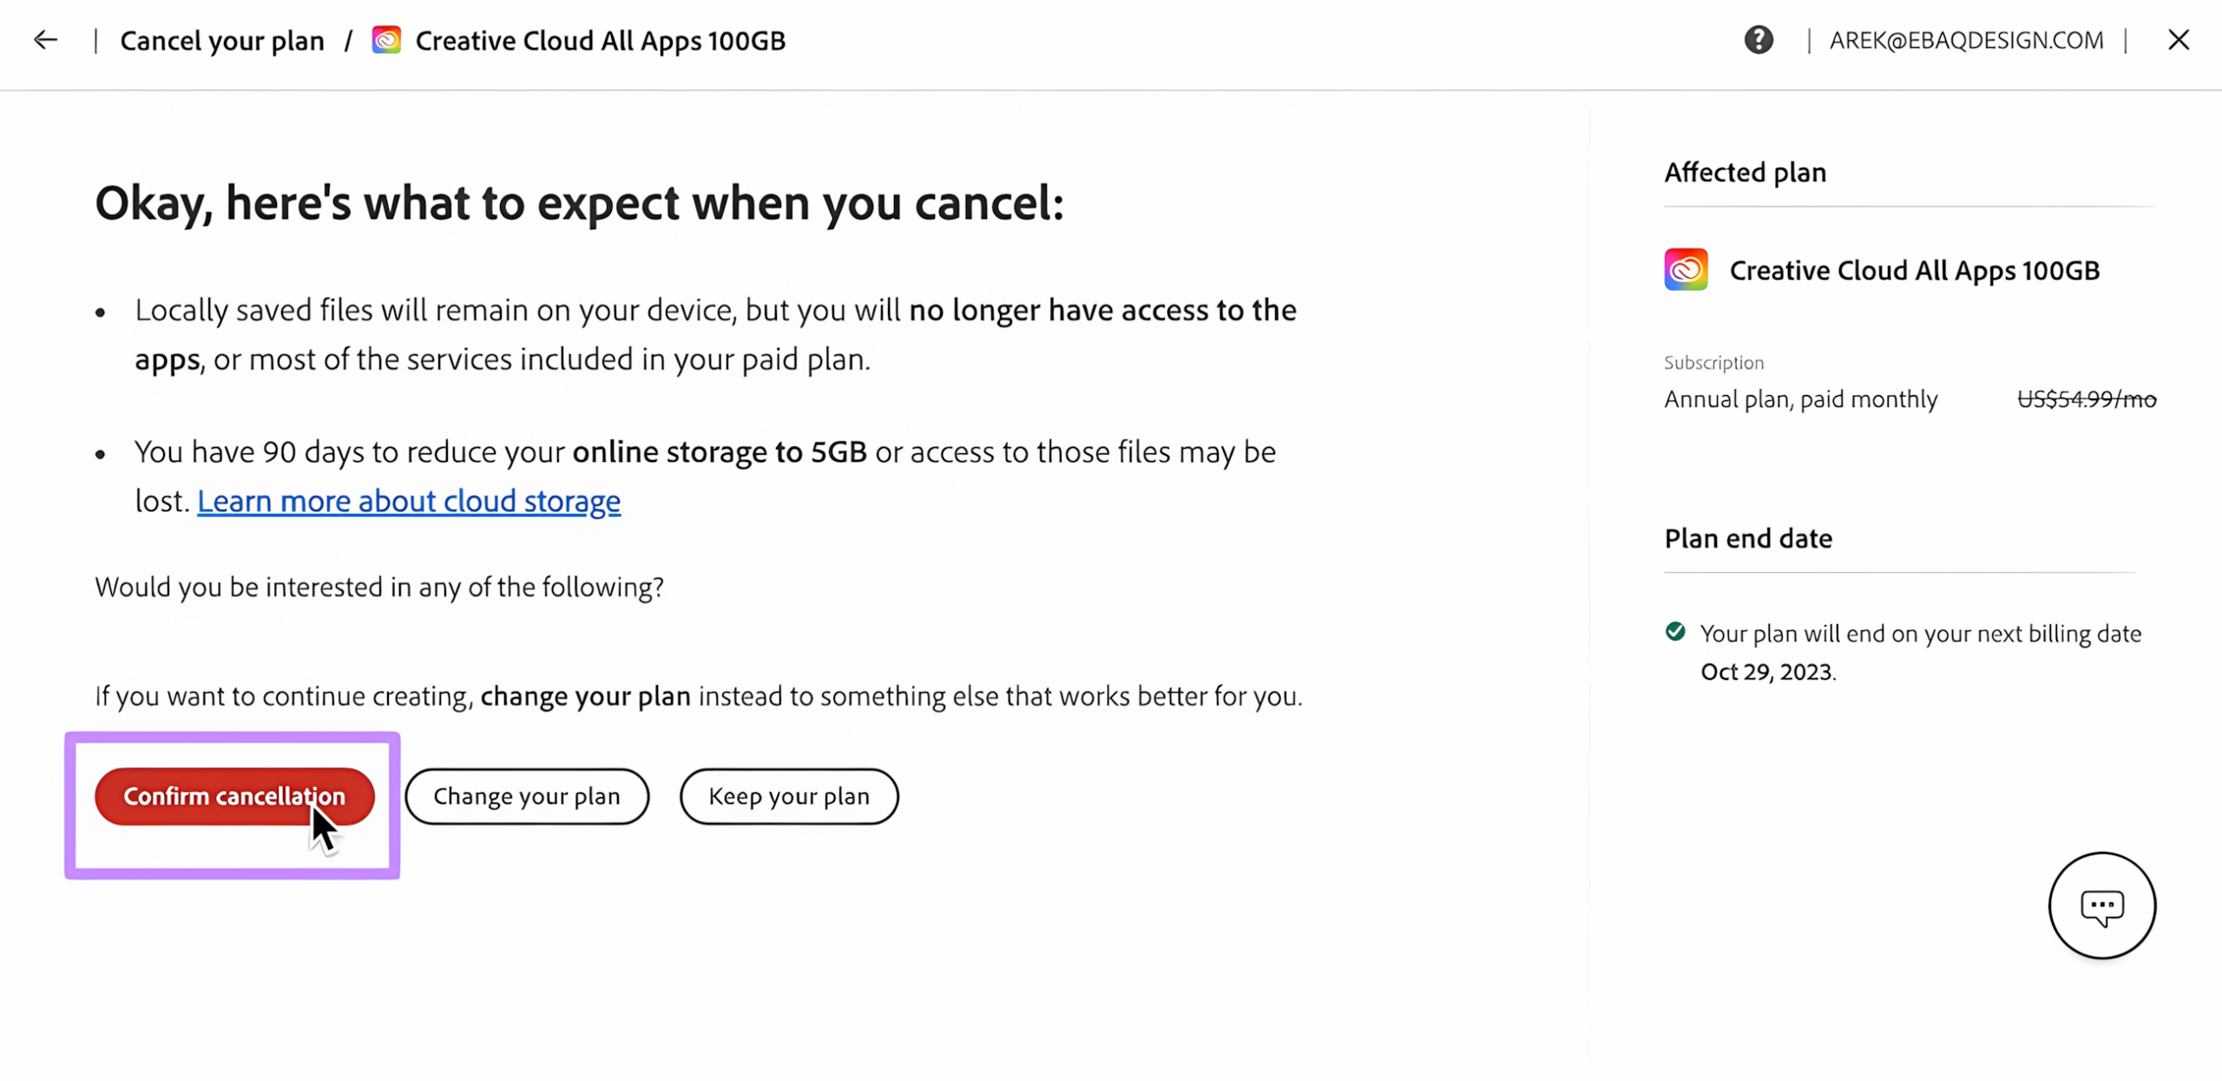Click the Oct 29, 2023 date text

tap(1766, 672)
